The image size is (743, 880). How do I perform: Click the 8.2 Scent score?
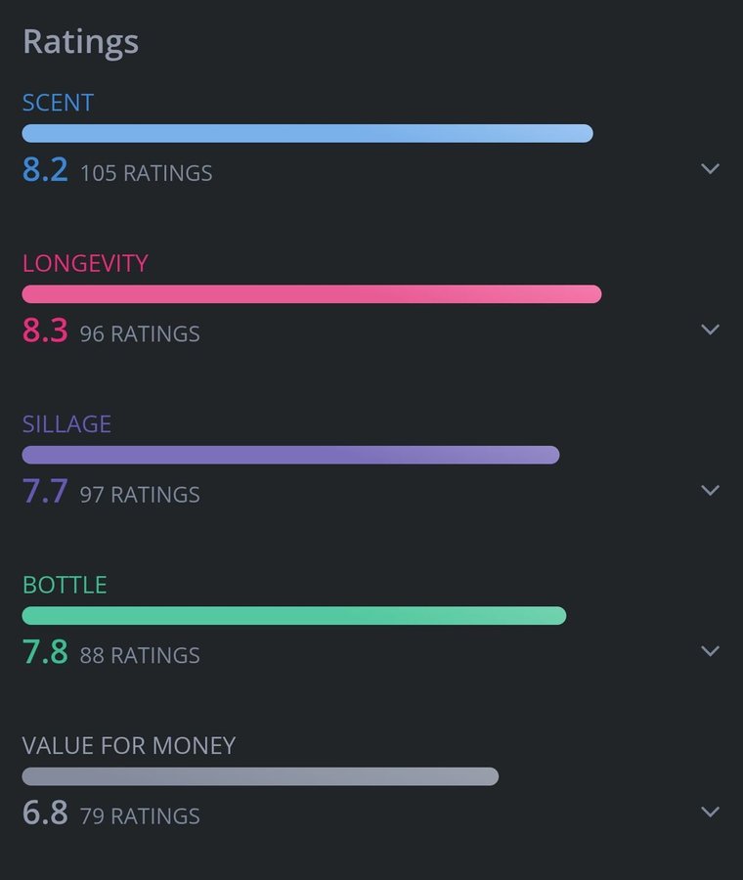point(45,170)
